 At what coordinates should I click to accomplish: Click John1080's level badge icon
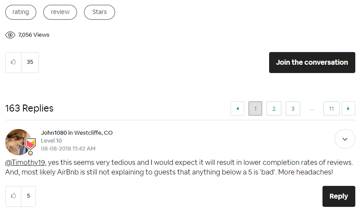[30, 144]
